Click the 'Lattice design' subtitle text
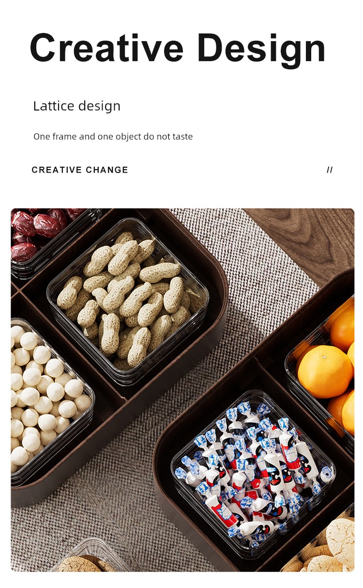The height and width of the screenshot is (588, 363). click(77, 106)
